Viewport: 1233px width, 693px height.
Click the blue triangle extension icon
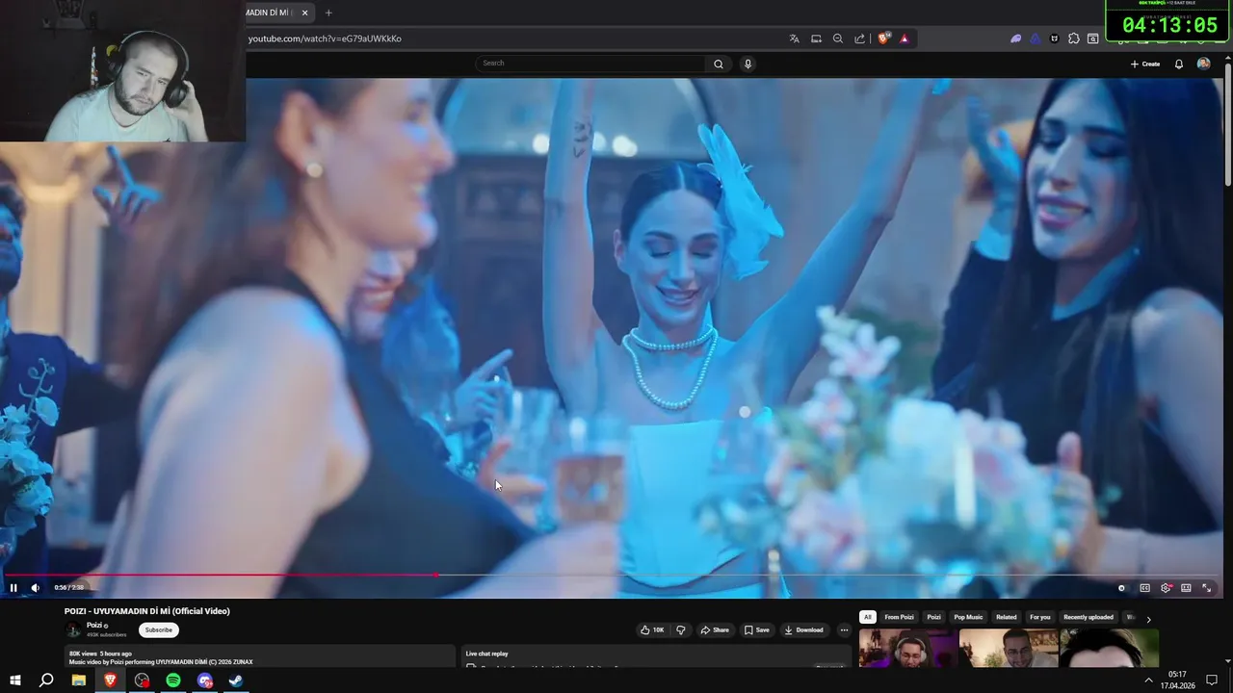[1035, 38]
